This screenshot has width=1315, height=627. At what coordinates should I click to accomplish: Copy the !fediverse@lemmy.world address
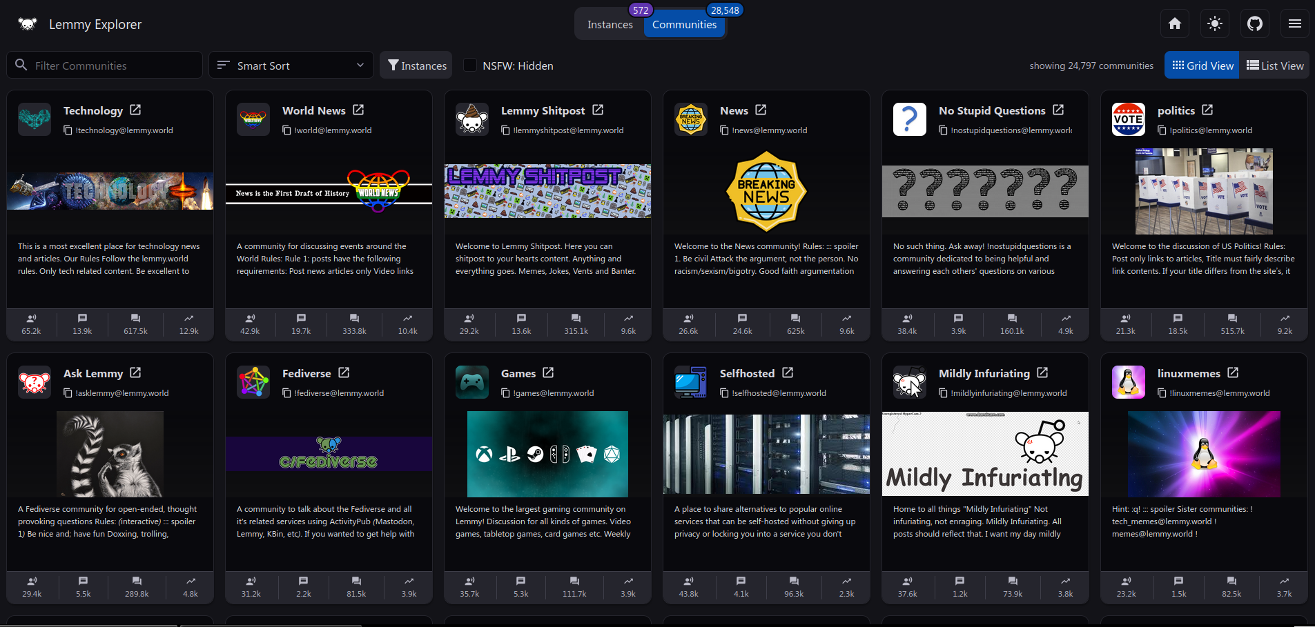click(286, 393)
